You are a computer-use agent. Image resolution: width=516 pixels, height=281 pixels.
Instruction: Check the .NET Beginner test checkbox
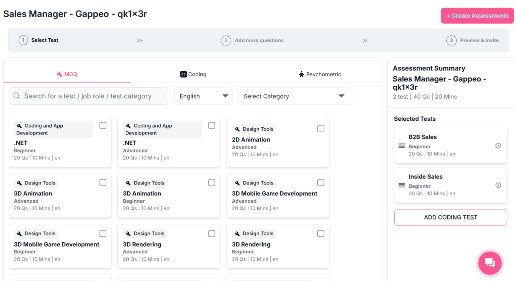[x=103, y=126]
